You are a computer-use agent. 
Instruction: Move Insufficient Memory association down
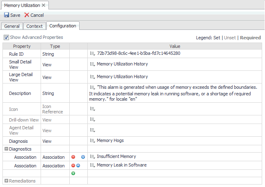[x=83, y=157]
